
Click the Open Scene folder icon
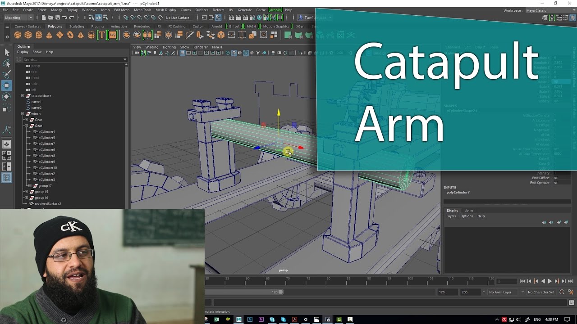pyautogui.click(x=50, y=18)
